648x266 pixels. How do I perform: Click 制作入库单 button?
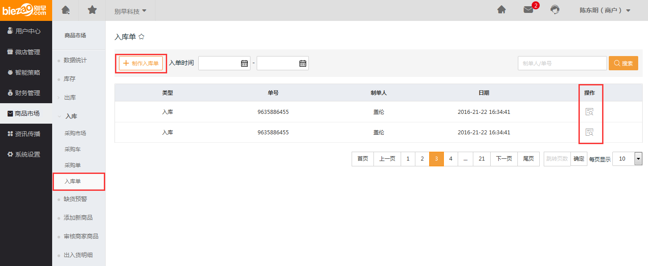141,63
